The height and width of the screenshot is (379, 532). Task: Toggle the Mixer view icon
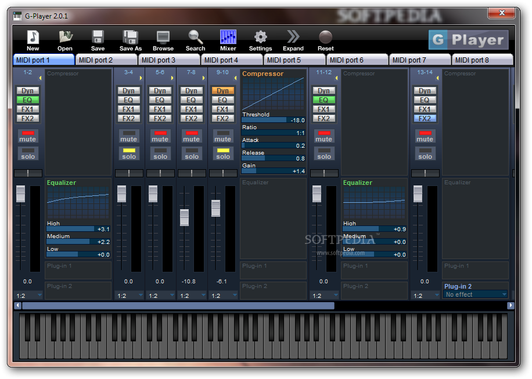[228, 37]
